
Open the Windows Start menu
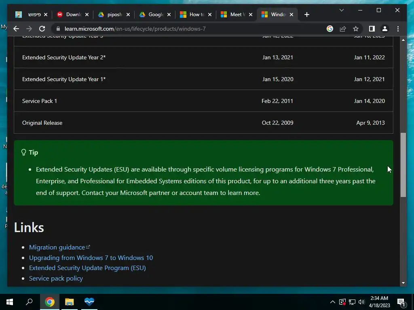click(x=10, y=302)
